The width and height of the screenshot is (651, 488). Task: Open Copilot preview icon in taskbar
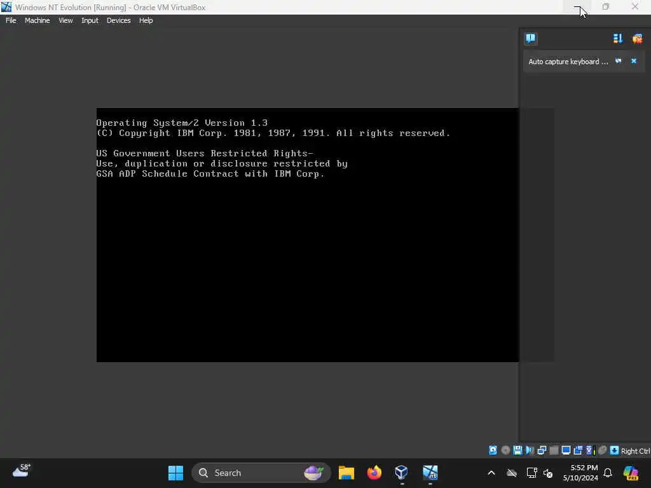[x=631, y=473]
